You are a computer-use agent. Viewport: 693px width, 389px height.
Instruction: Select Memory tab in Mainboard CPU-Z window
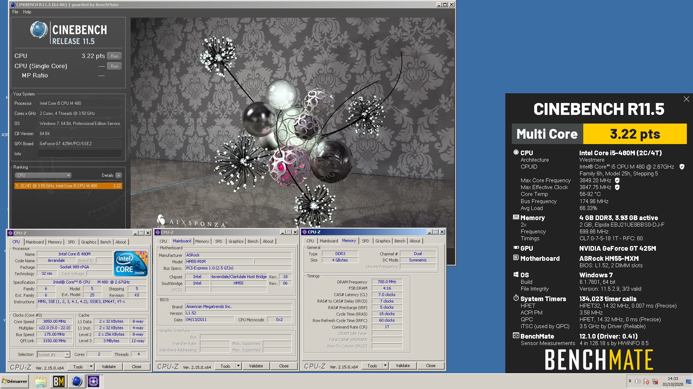(202, 241)
